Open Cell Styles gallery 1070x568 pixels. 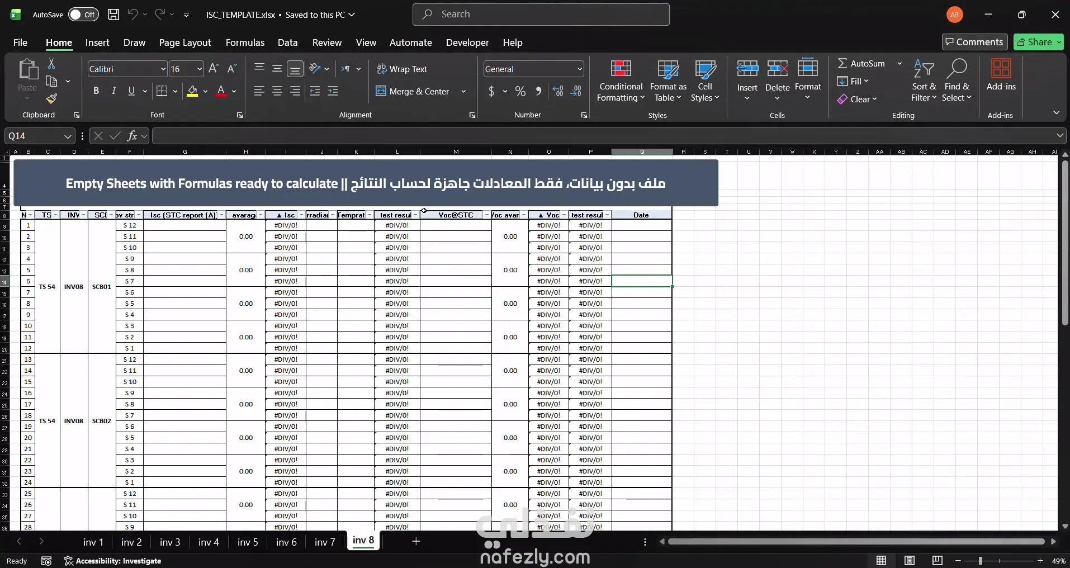point(705,81)
